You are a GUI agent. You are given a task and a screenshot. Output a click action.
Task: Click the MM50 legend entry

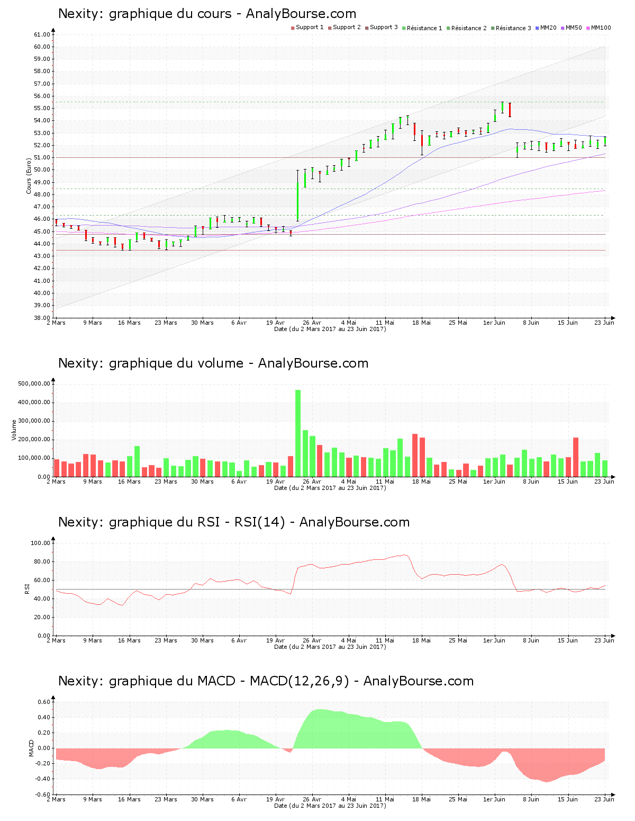[x=571, y=28]
